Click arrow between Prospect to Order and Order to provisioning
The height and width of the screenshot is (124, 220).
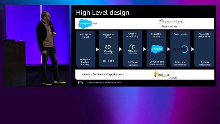pyautogui.click(x=120, y=49)
